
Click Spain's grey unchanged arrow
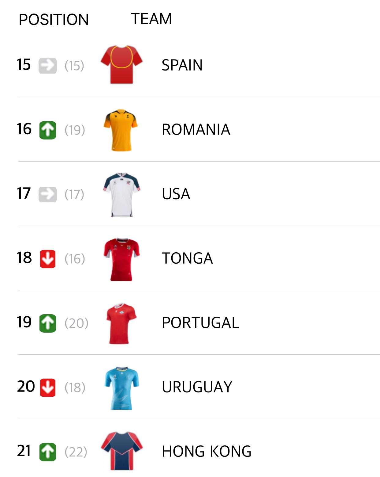48,66
